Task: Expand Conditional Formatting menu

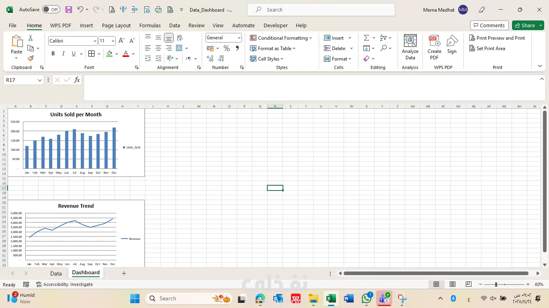Action: tap(281, 38)
